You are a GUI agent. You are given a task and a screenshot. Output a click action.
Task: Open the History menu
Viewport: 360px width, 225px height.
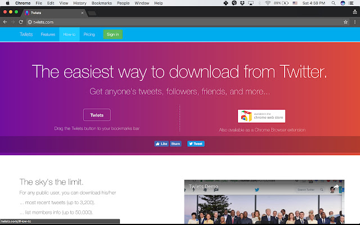(x=80, y=3)
